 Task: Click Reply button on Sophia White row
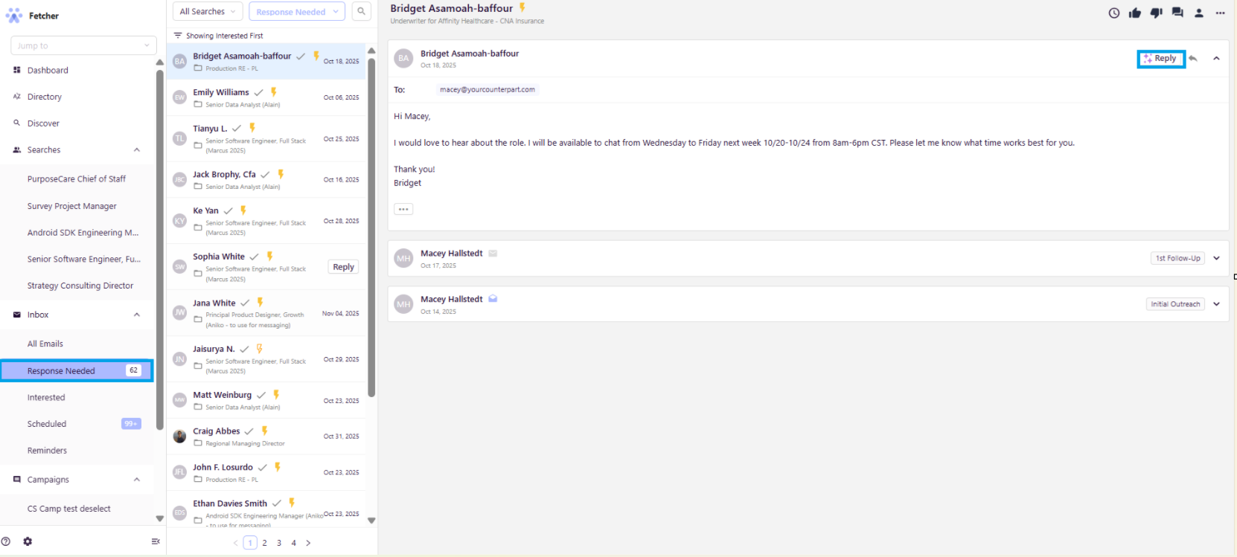[343, 267]
